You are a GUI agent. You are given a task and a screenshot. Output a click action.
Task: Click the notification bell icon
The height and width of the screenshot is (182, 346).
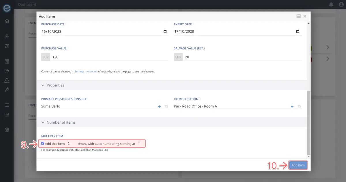coord(331,4)
